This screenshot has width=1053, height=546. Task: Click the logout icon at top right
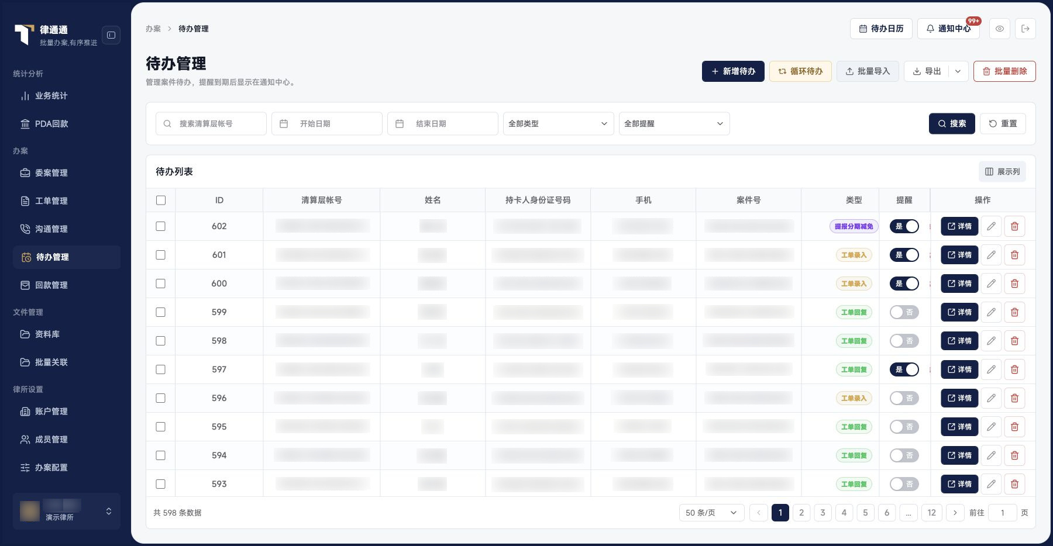tap(1026, 29)
